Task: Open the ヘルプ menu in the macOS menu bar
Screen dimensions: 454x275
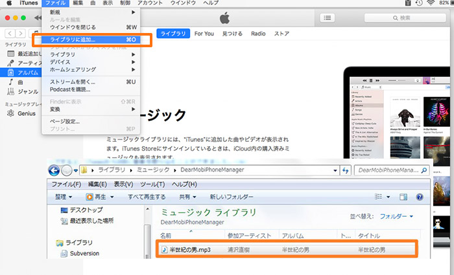Action: (211, 3)
